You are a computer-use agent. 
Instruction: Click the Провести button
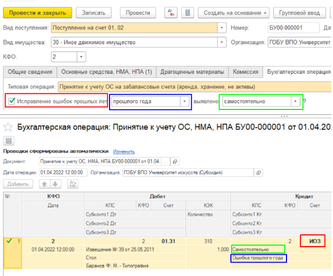click(x=138, y=13)
